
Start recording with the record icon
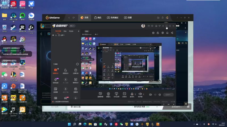click(x=151, y=95)
